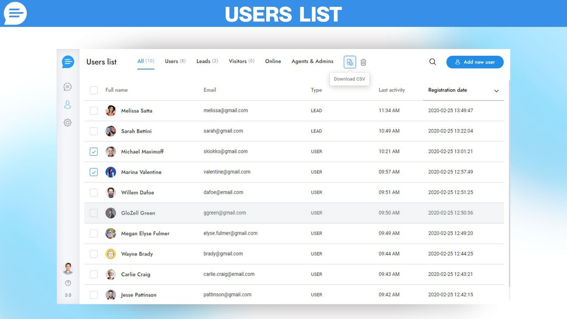Image resolution: width=567 pixels, height=319 pixels.
Task: Click the app logo in sidebar
Action: point(68,62)
